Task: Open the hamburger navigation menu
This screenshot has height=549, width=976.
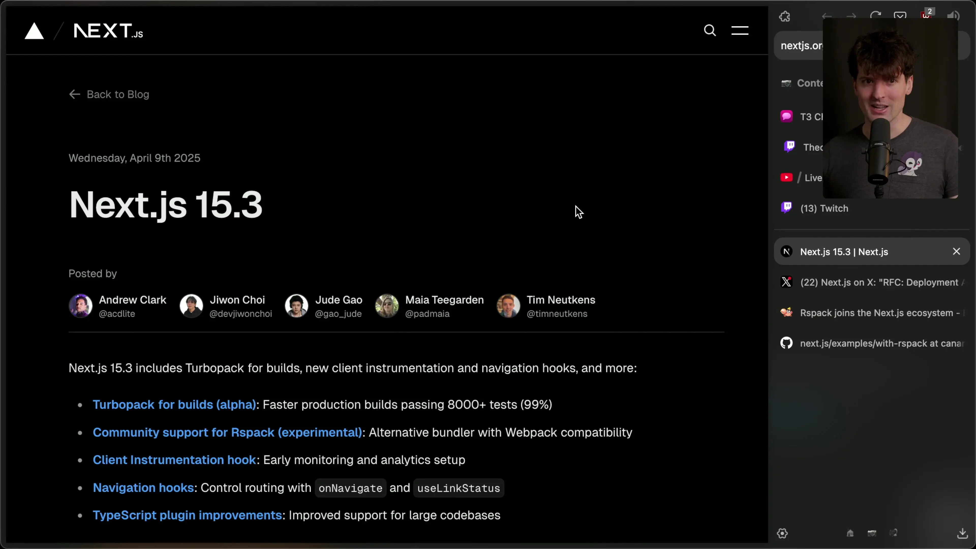Action: click(x=740, y=30)
